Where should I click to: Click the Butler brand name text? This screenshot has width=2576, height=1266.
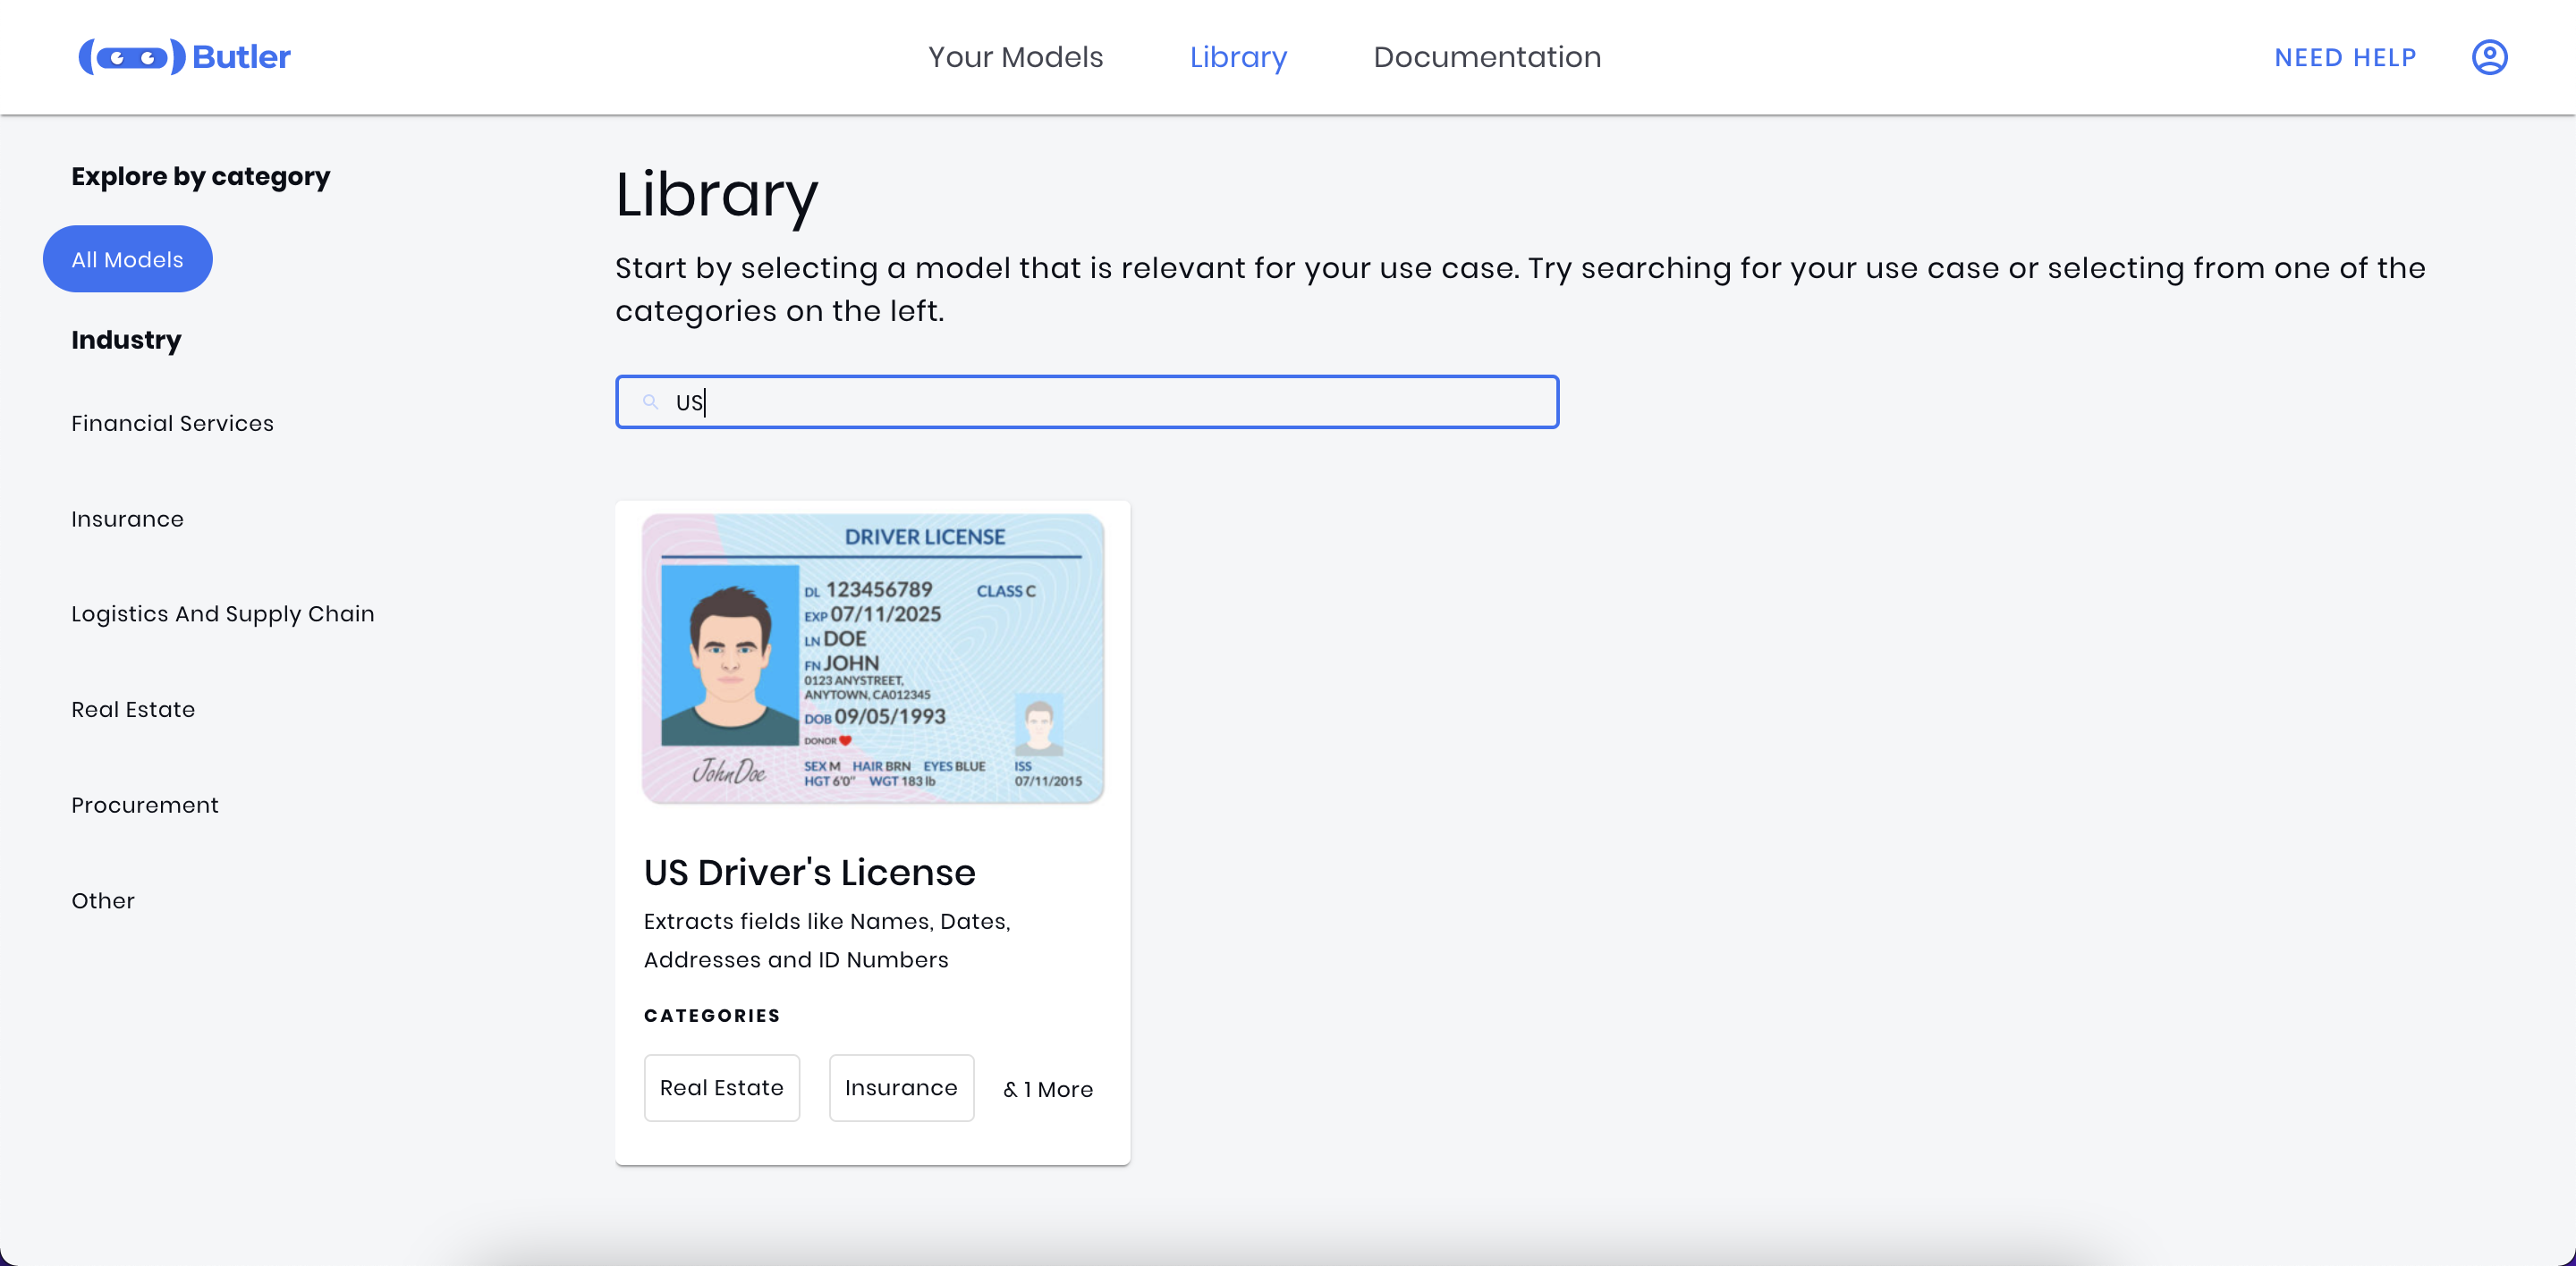tap(241, 57)
